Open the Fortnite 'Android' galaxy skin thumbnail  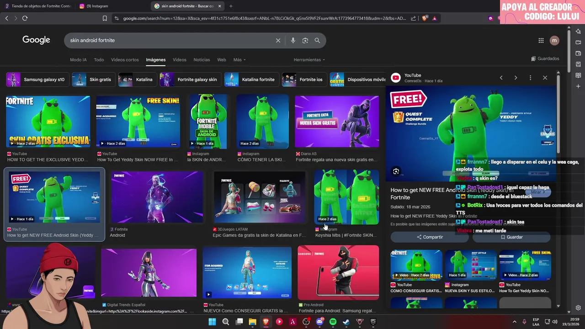tap(157, 197)
